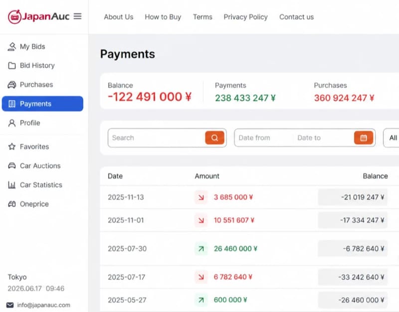Focus the Search input field
Viewport: 399px width, 312px height.
pyautogui.click(x=157, y=138)
